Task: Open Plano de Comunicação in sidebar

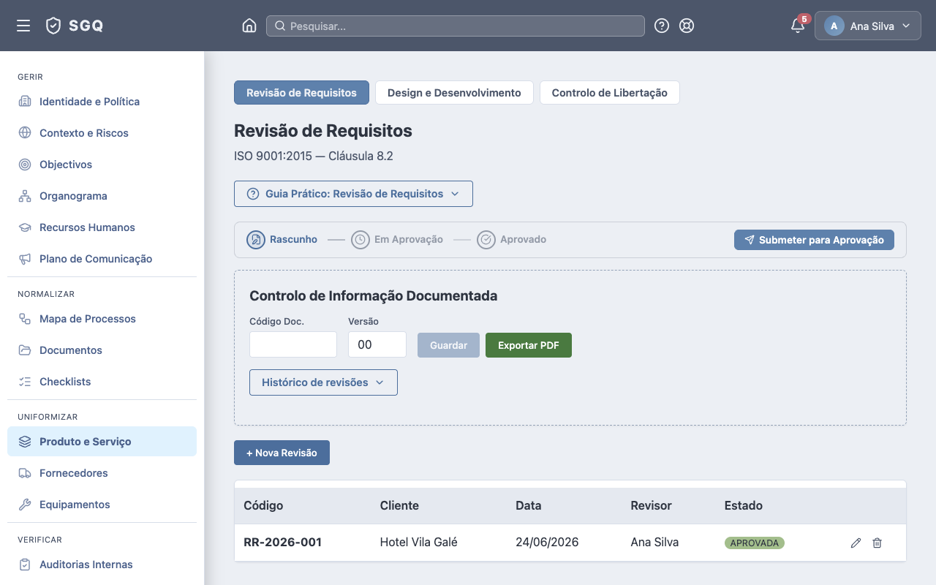Action: tap(102, 259)
